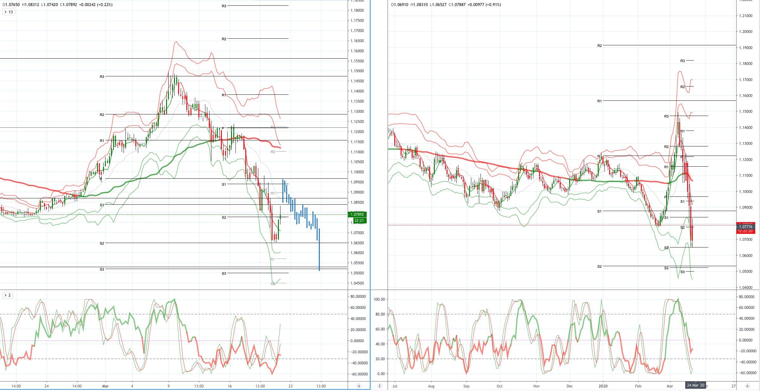Screen dimensions: 760x391
Task: Click the right chart OHLC values header
Action: coord(446,5)
